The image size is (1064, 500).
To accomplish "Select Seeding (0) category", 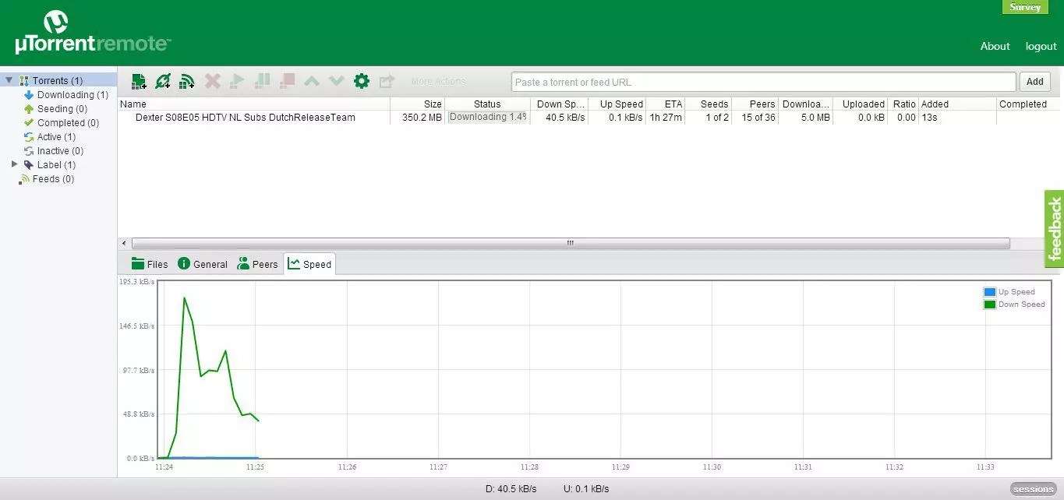I will click(x=62, y=109).
